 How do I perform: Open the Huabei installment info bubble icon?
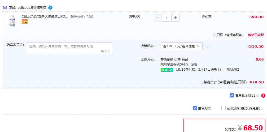(x=264, y=108)
